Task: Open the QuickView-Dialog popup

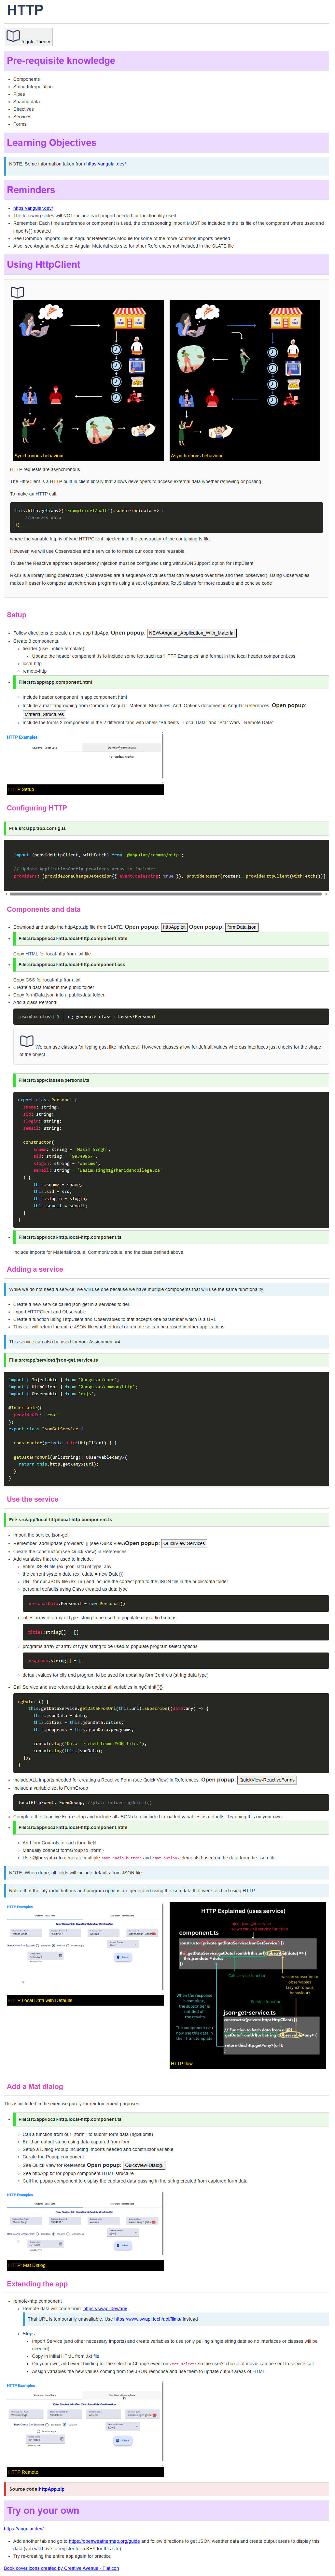Action: coord(144,2165)
